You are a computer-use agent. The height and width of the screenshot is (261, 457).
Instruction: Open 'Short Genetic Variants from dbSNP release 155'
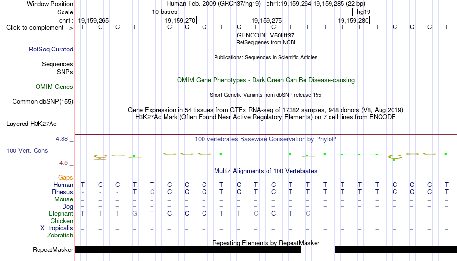coord(266,95)
